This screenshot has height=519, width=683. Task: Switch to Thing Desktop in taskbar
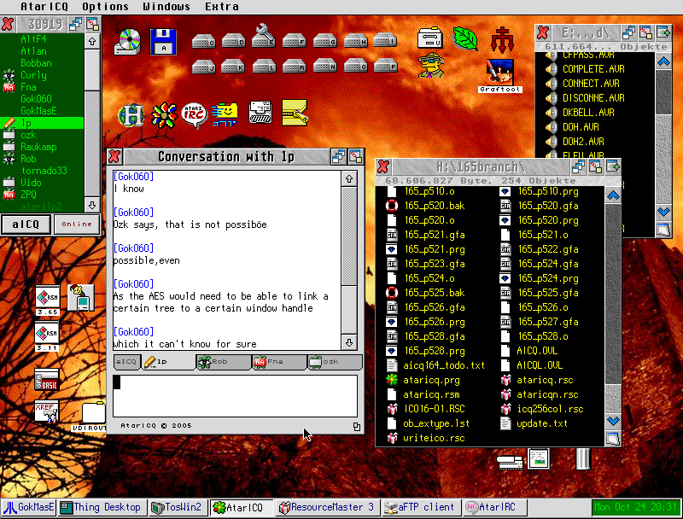pos(101,507)
